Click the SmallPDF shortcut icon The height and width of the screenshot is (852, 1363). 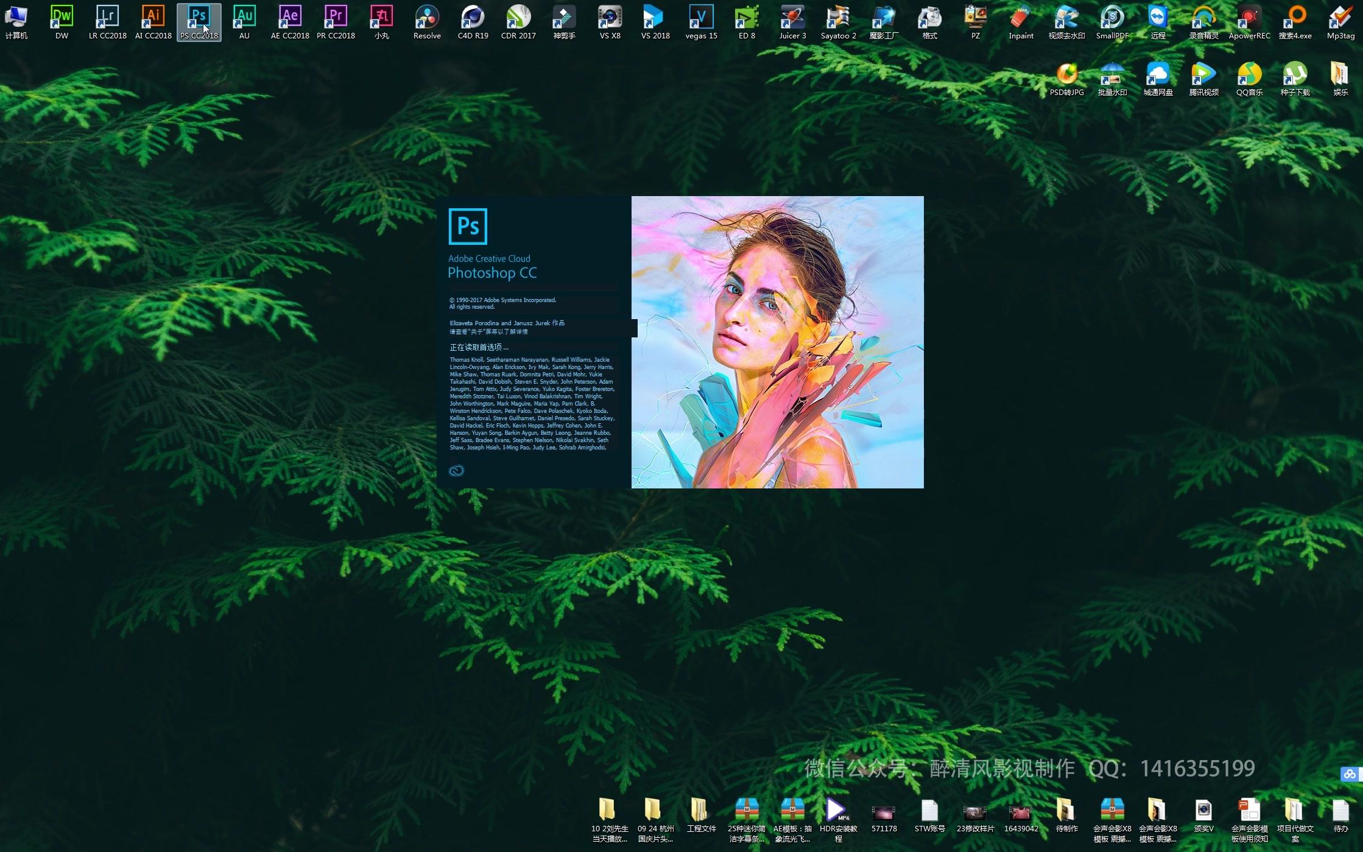1112,18
